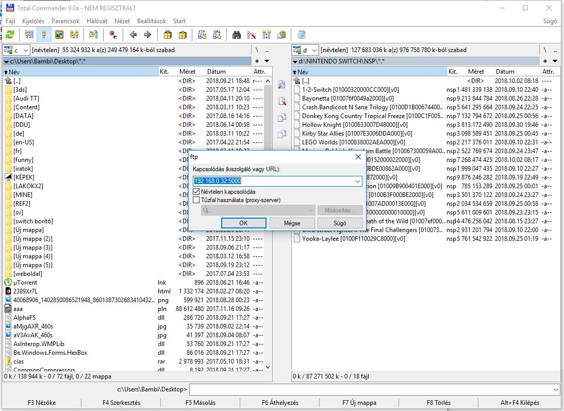Click F8 Törlés button
Image resolution: width=564 pixels, height=411 pixels.
pyautogui.click(x=439, y=403)
